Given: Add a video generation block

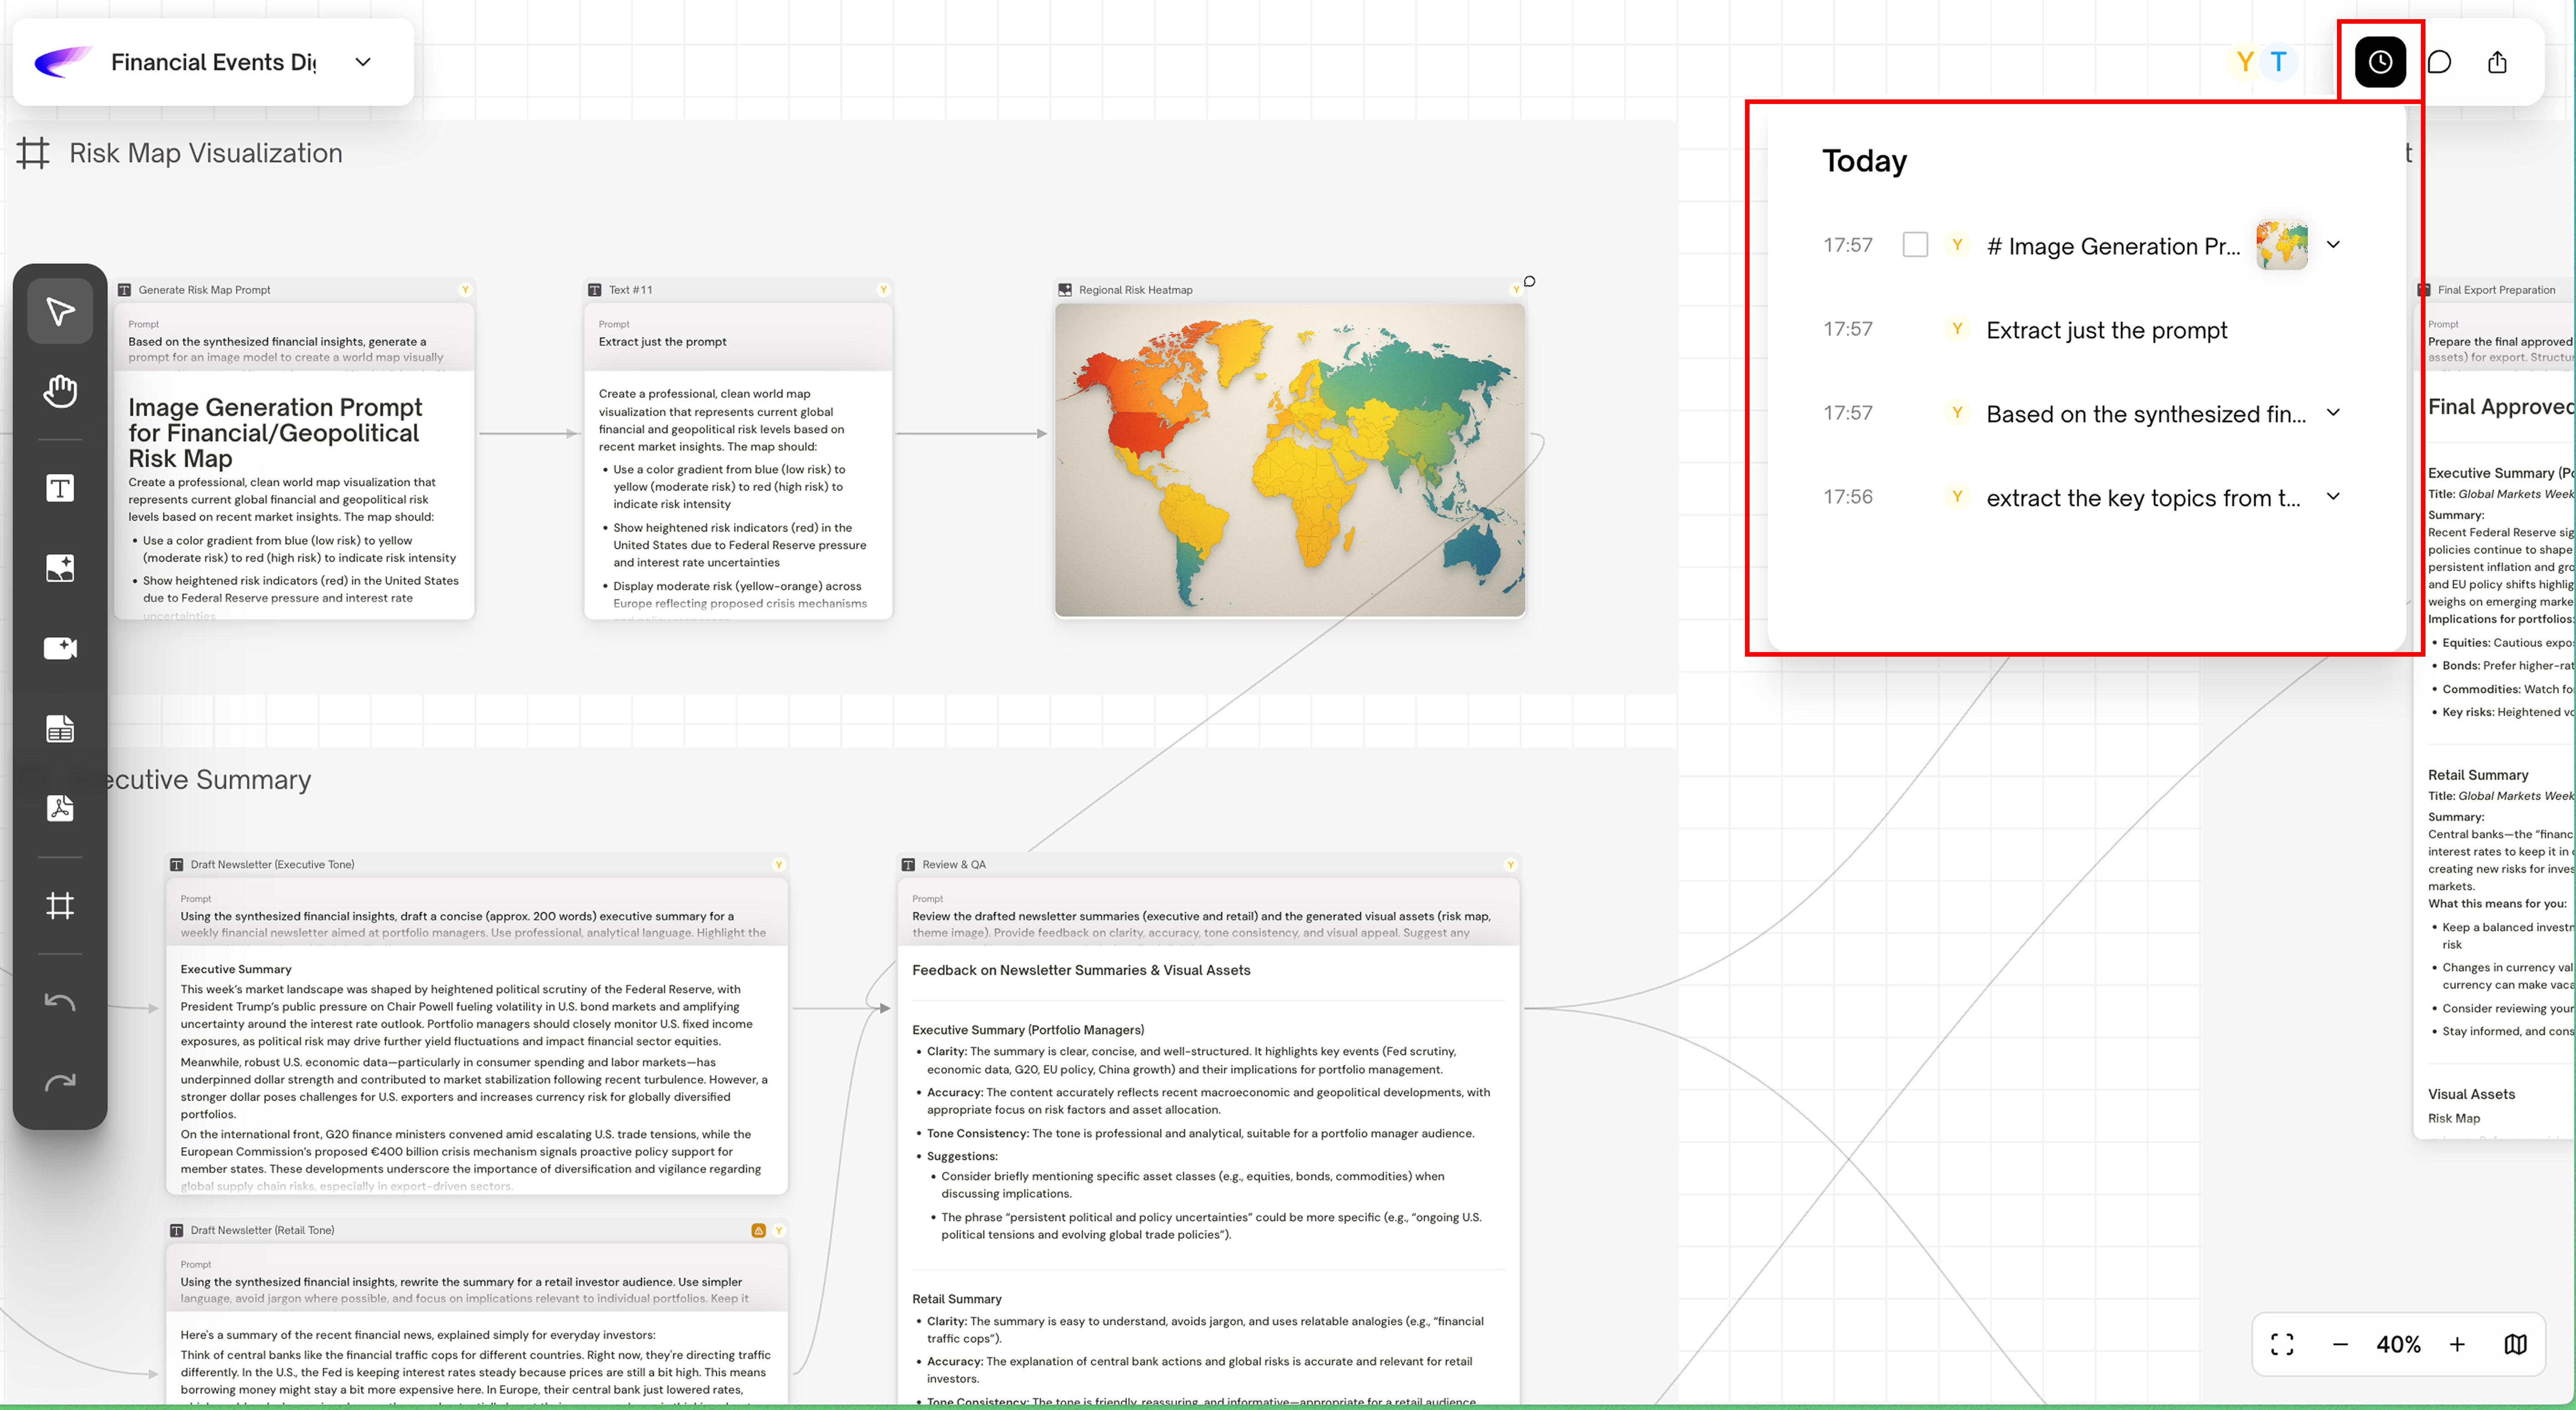Looking at the screenshot, I should 60,648.
